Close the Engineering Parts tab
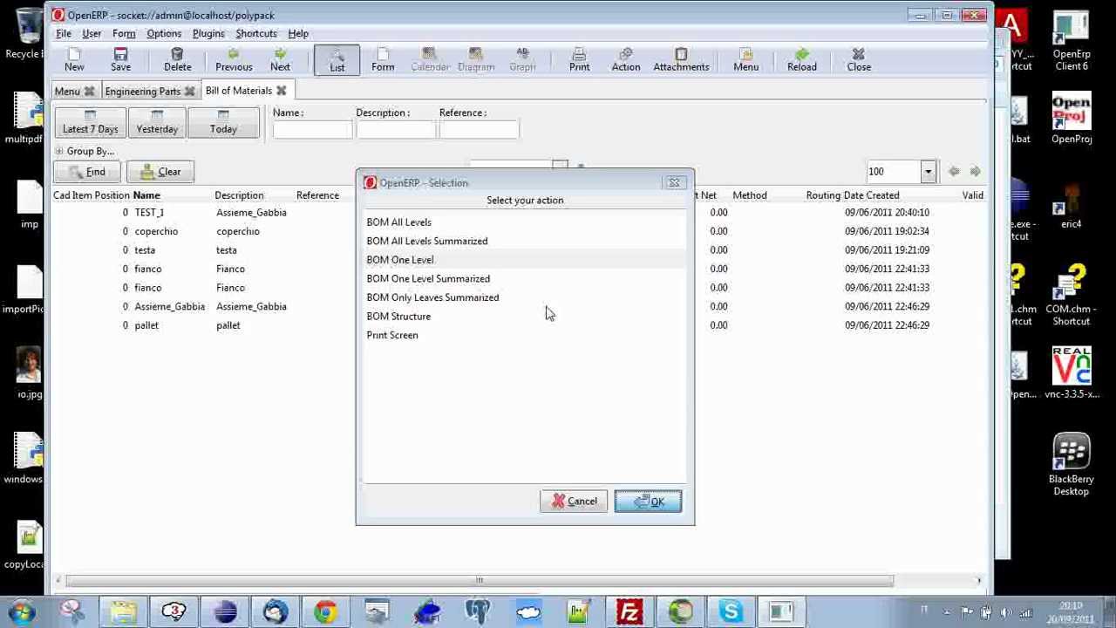1116x628 pixels. coord(189,92)
